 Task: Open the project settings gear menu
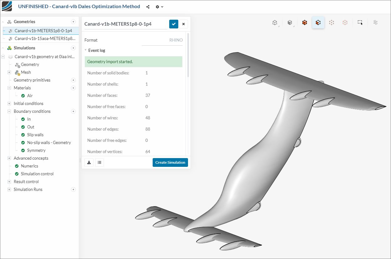(159, 7)
